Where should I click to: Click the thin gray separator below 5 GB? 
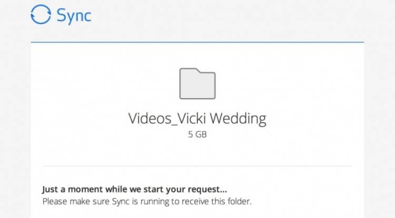pos(197,166)
